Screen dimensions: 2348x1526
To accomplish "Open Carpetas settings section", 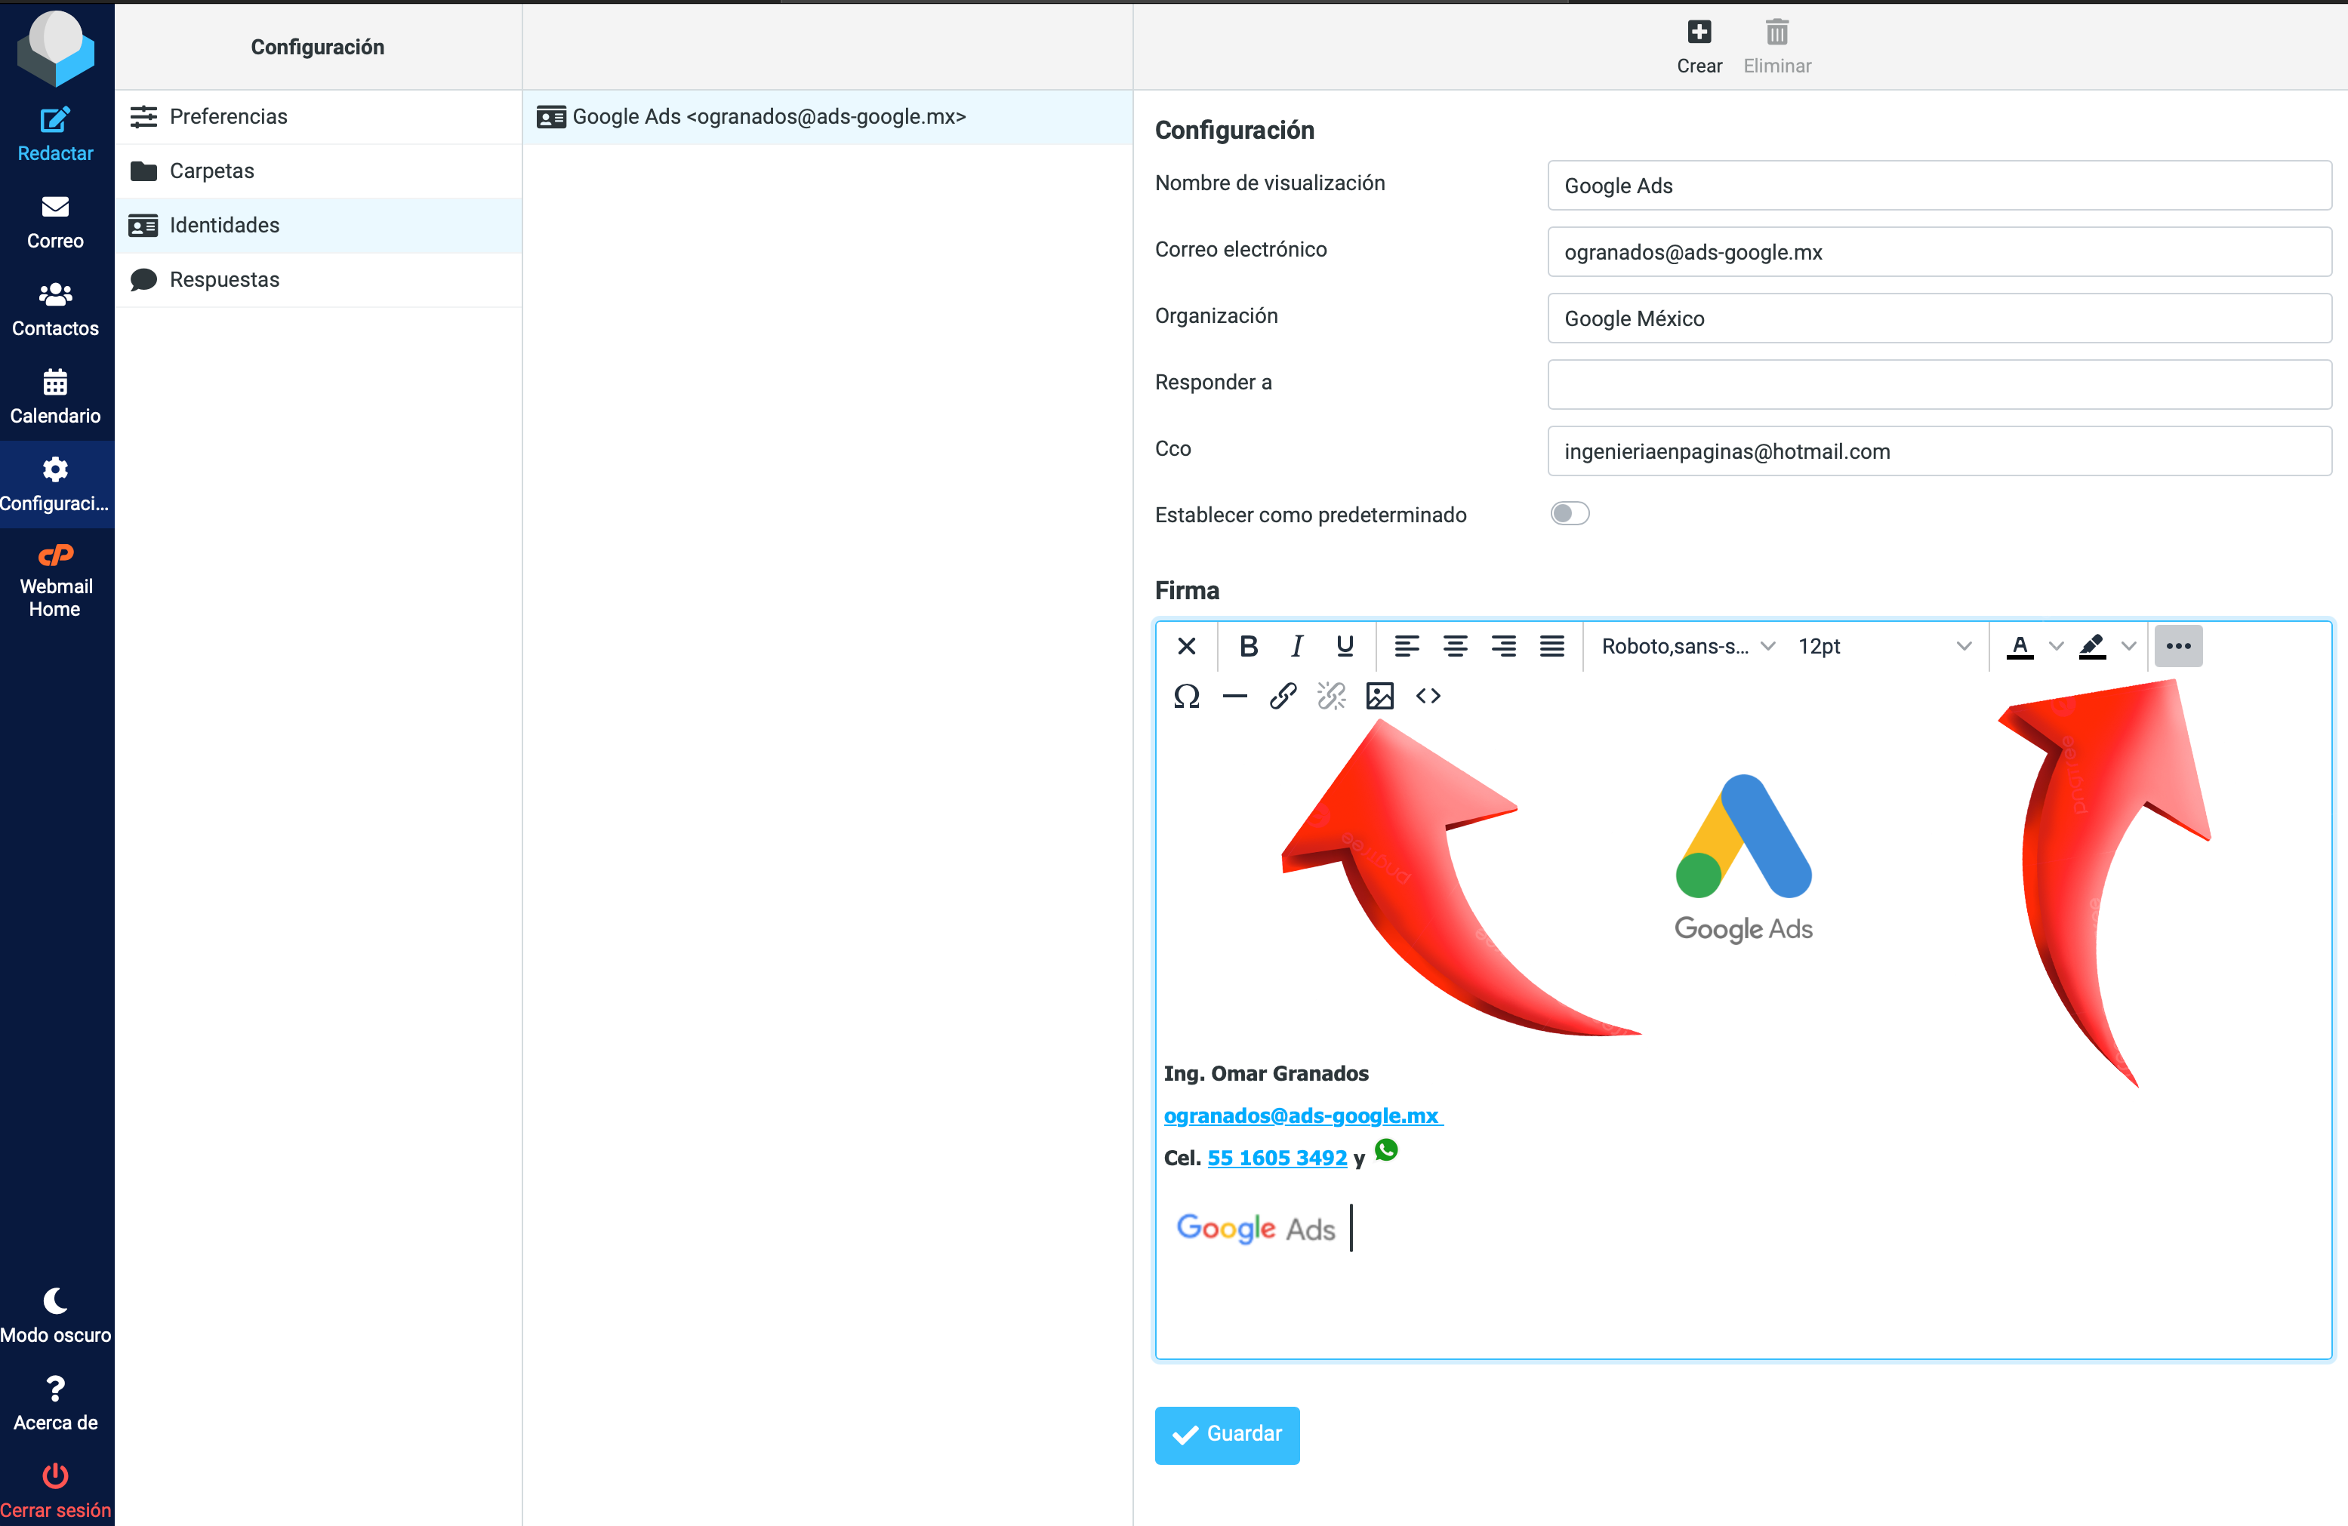I will (318, 171).
